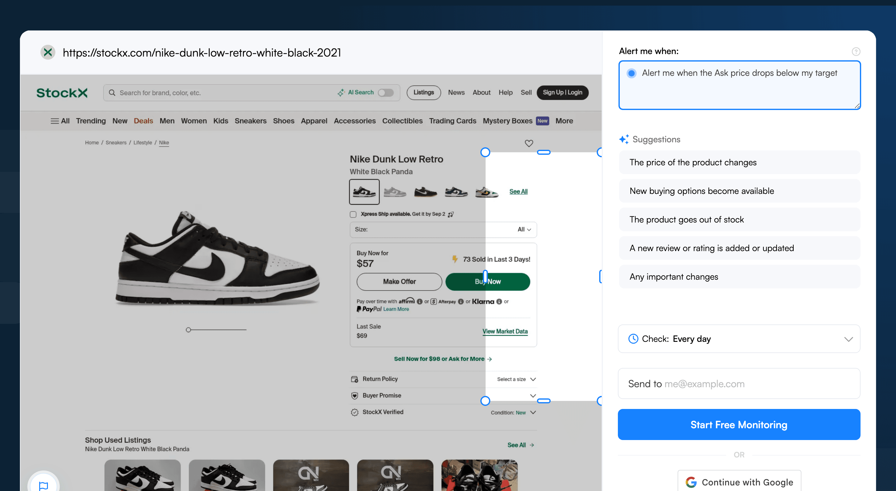Open the All hamburger menu
The image size is (896, 491).
(60, 121)
